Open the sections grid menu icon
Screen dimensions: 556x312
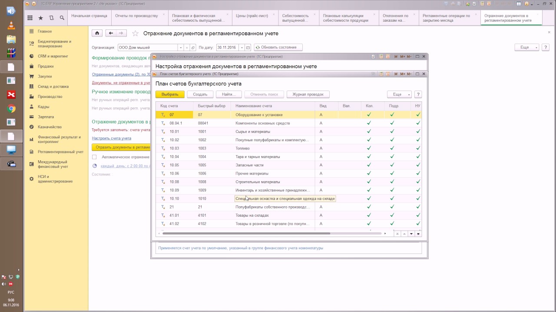[x=30, y=18]
